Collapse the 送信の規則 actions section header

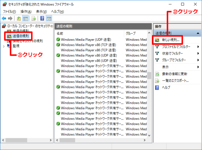(x=197, y=33)
